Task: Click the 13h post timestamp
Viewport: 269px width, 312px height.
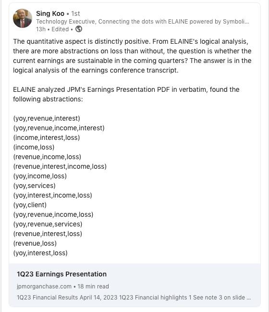Action: (x=41, y=29)
